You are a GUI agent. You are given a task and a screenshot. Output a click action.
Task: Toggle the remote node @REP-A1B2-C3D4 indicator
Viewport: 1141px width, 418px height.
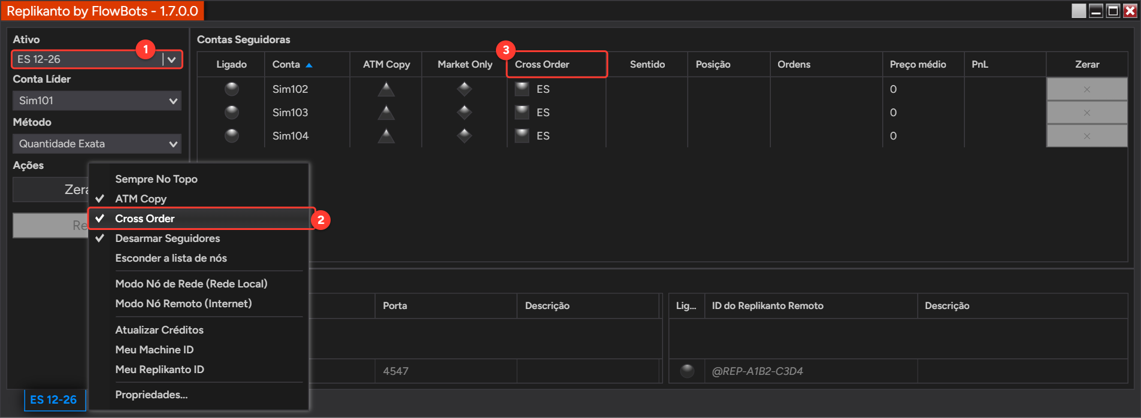[687, 371]
